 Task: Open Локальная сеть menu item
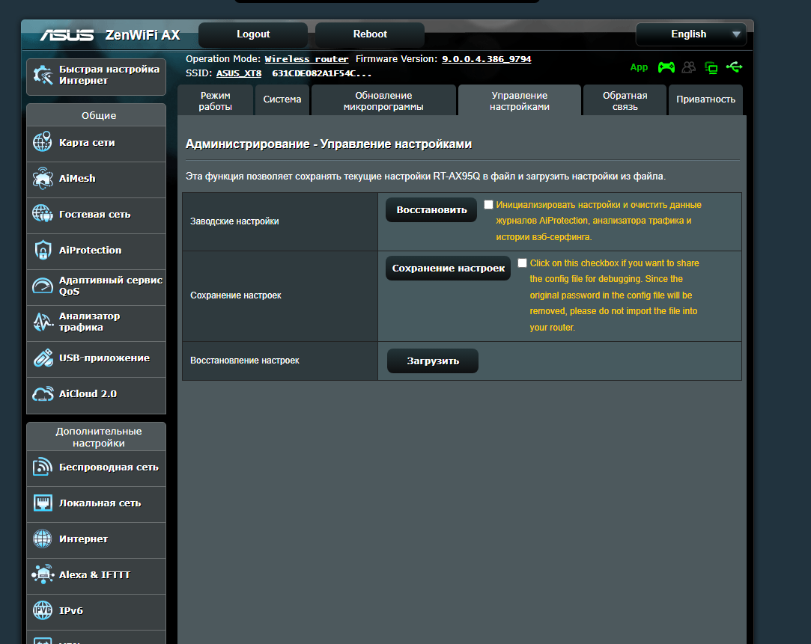point(96,503)
